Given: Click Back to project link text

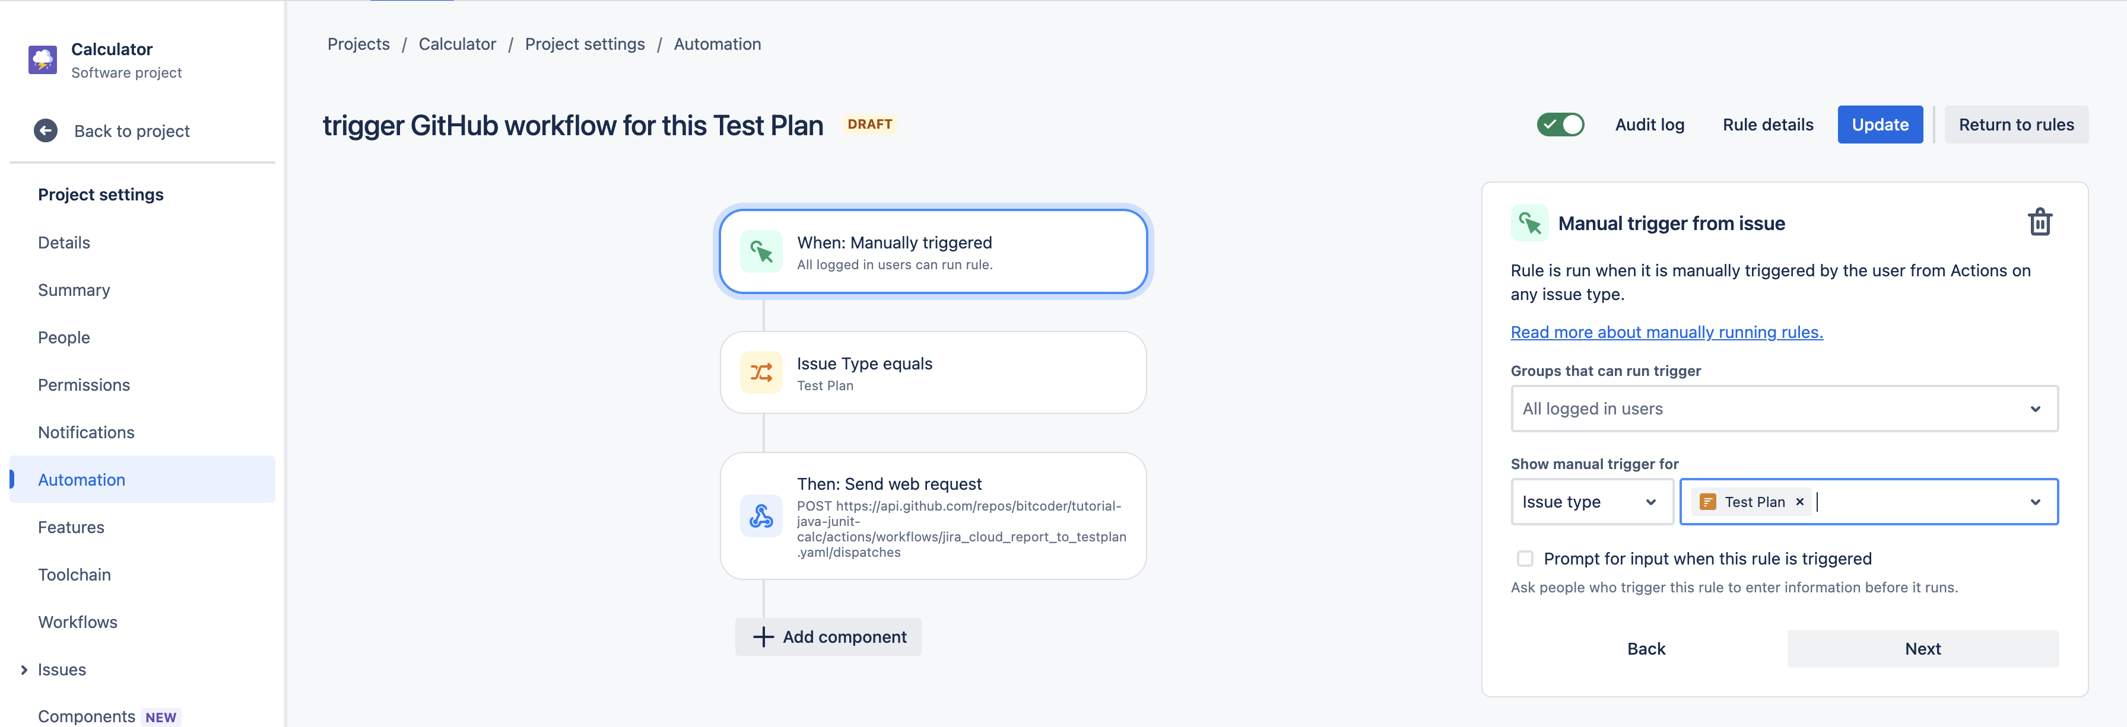Looking at the screenshot, I should pyautogui.click(x=131, y=131).
